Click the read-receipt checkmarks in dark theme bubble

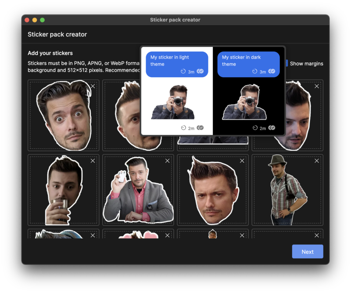pos(271,71)
